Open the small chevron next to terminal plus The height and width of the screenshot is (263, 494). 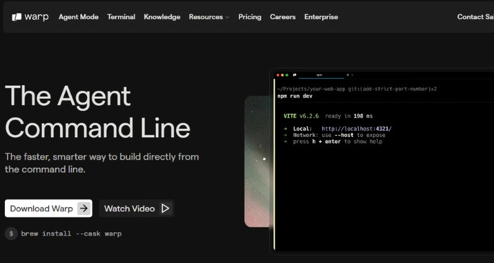pyautogui.click(x=352, y=75)
